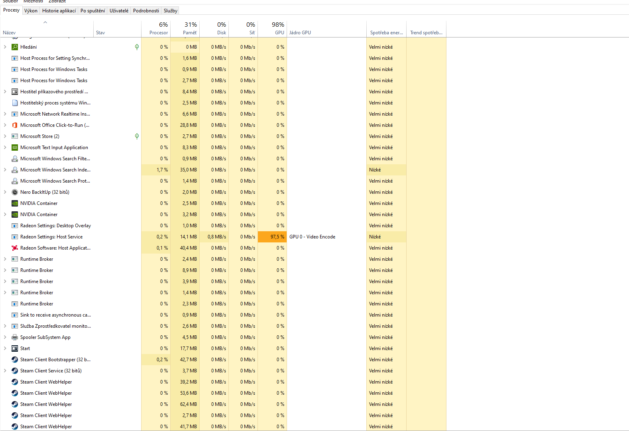Click the Host Process for Setting Synchr... icon
The width and height of the screenshot is (629, 431).
[15, 58]
